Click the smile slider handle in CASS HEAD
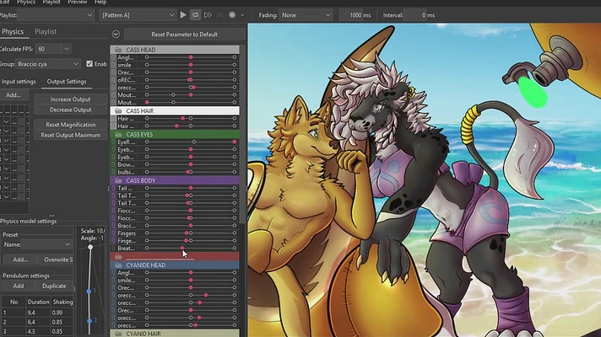This screenshot has width=601, height=337. 191,65
